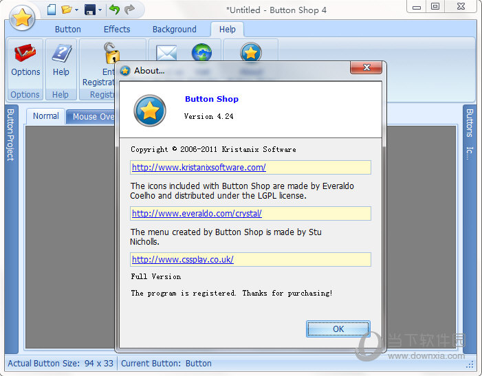The width and height of the screenshot is (482, 376).
Task: Click the Full Version text
Action: tap(156, 276)
